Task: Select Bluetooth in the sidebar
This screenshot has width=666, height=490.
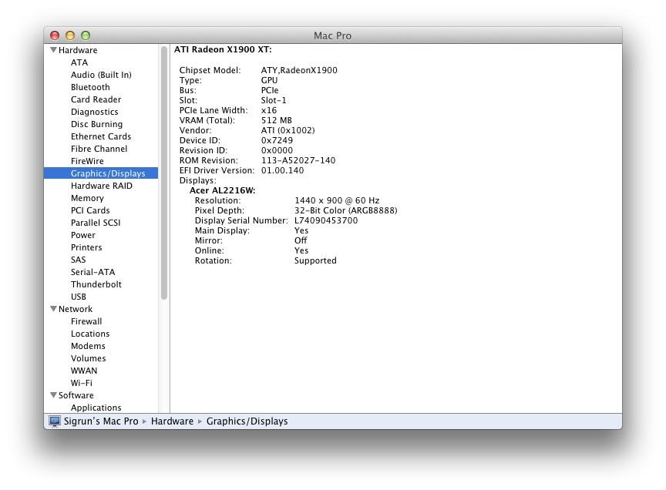Action: coord(90,87)
